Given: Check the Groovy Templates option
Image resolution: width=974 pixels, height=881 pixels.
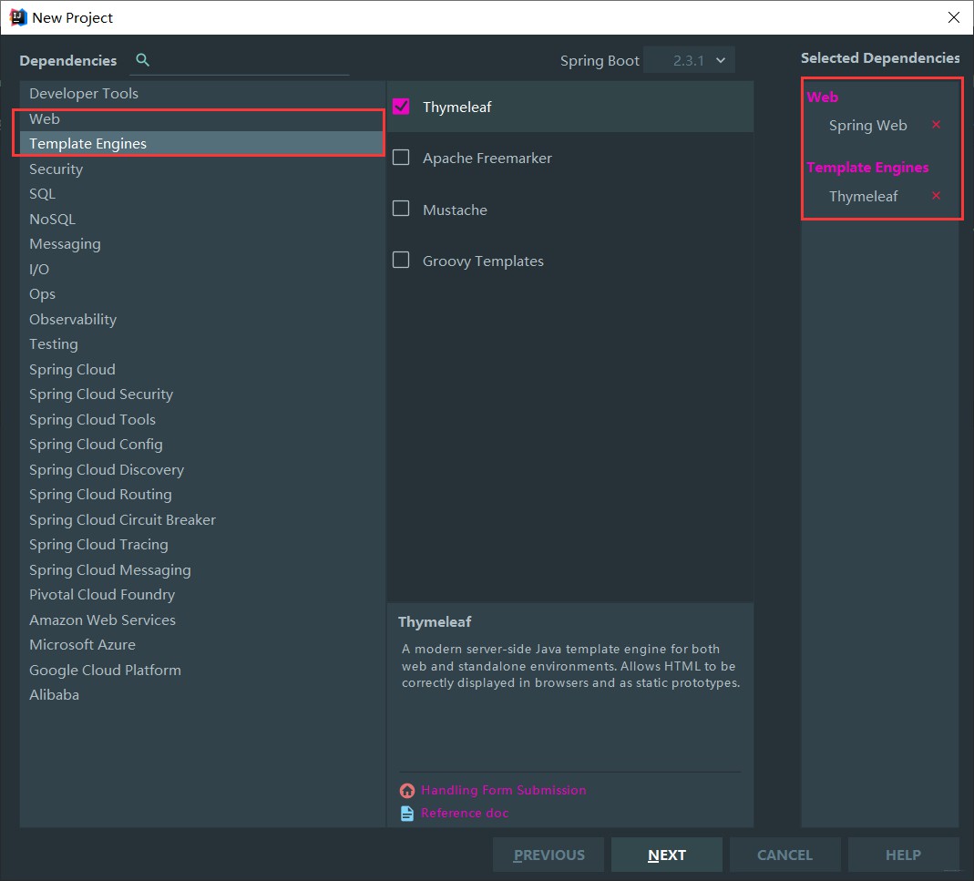Looking at the screenshot, I should point(401,260).
